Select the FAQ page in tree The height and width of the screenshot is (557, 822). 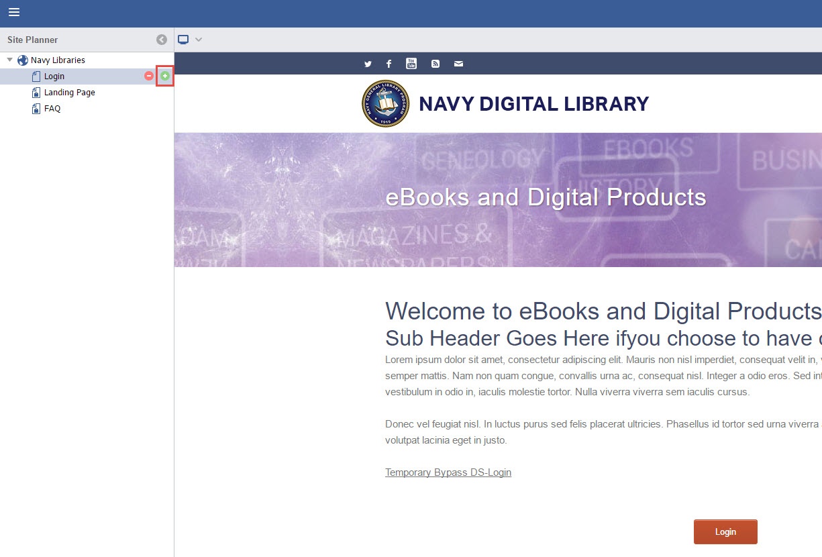(x=52, y=109)
